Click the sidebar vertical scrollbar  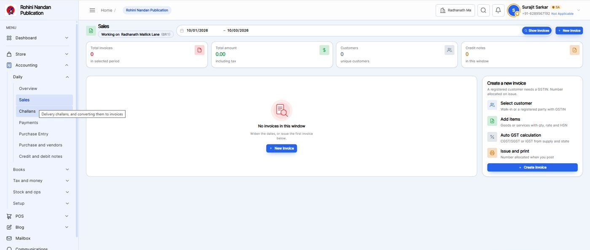tap(77, 130)
